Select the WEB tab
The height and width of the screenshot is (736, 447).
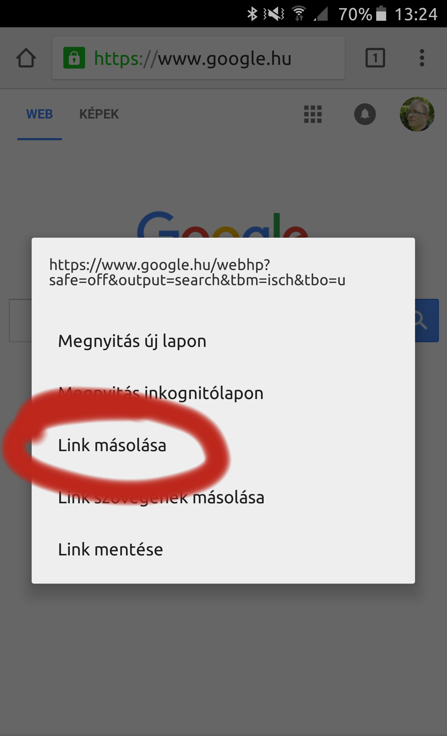click(x=39, y=114)
